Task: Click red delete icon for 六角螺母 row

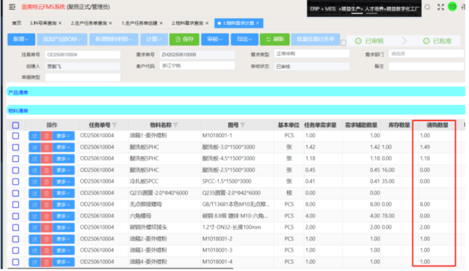Action: pyautogui.click(x=46, y=216)
